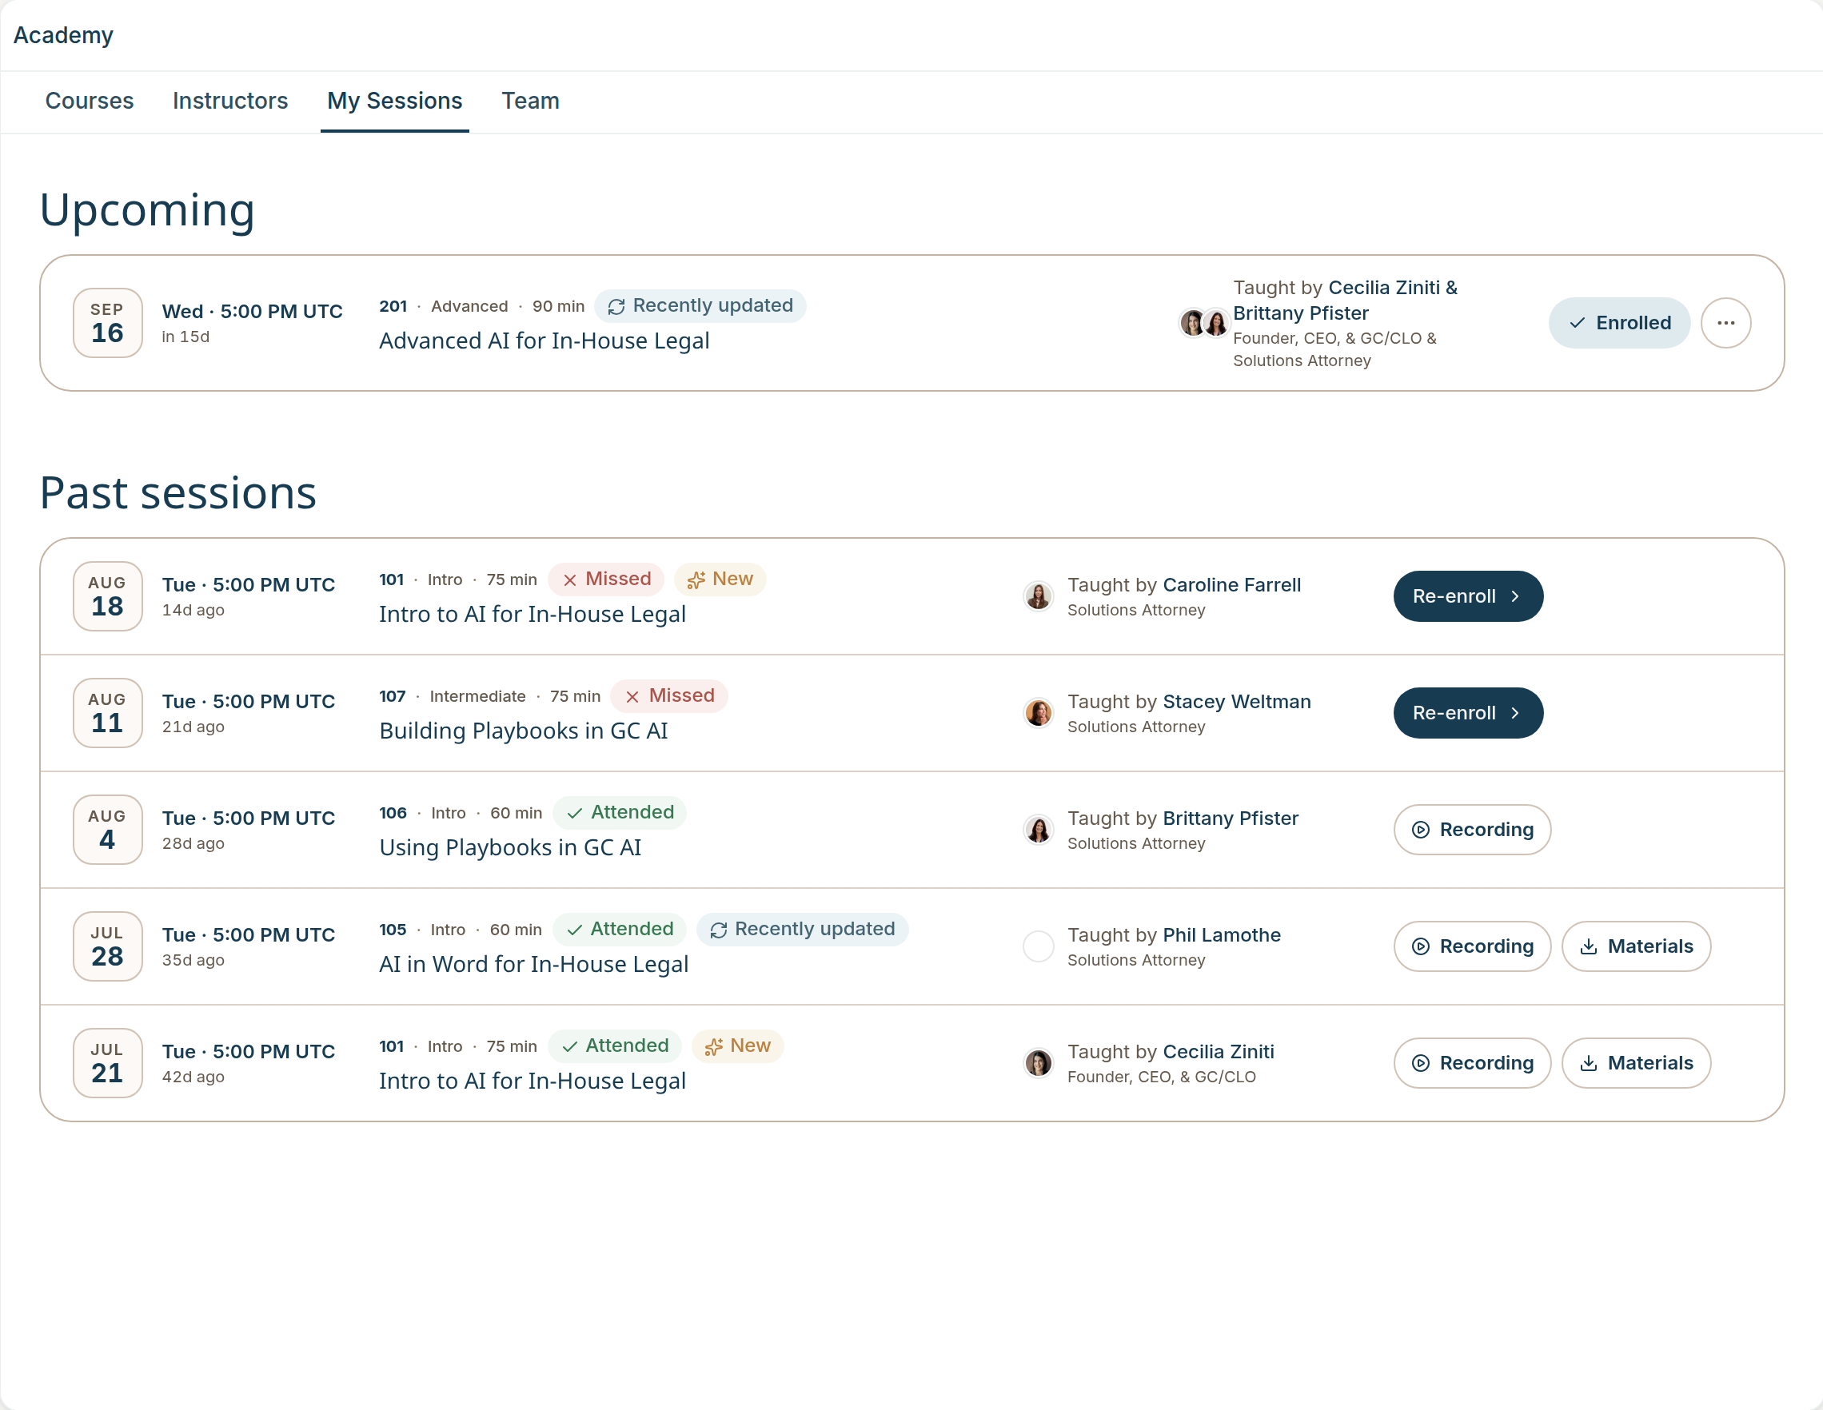Click the AUG 11 date badge

pos(108,713)
